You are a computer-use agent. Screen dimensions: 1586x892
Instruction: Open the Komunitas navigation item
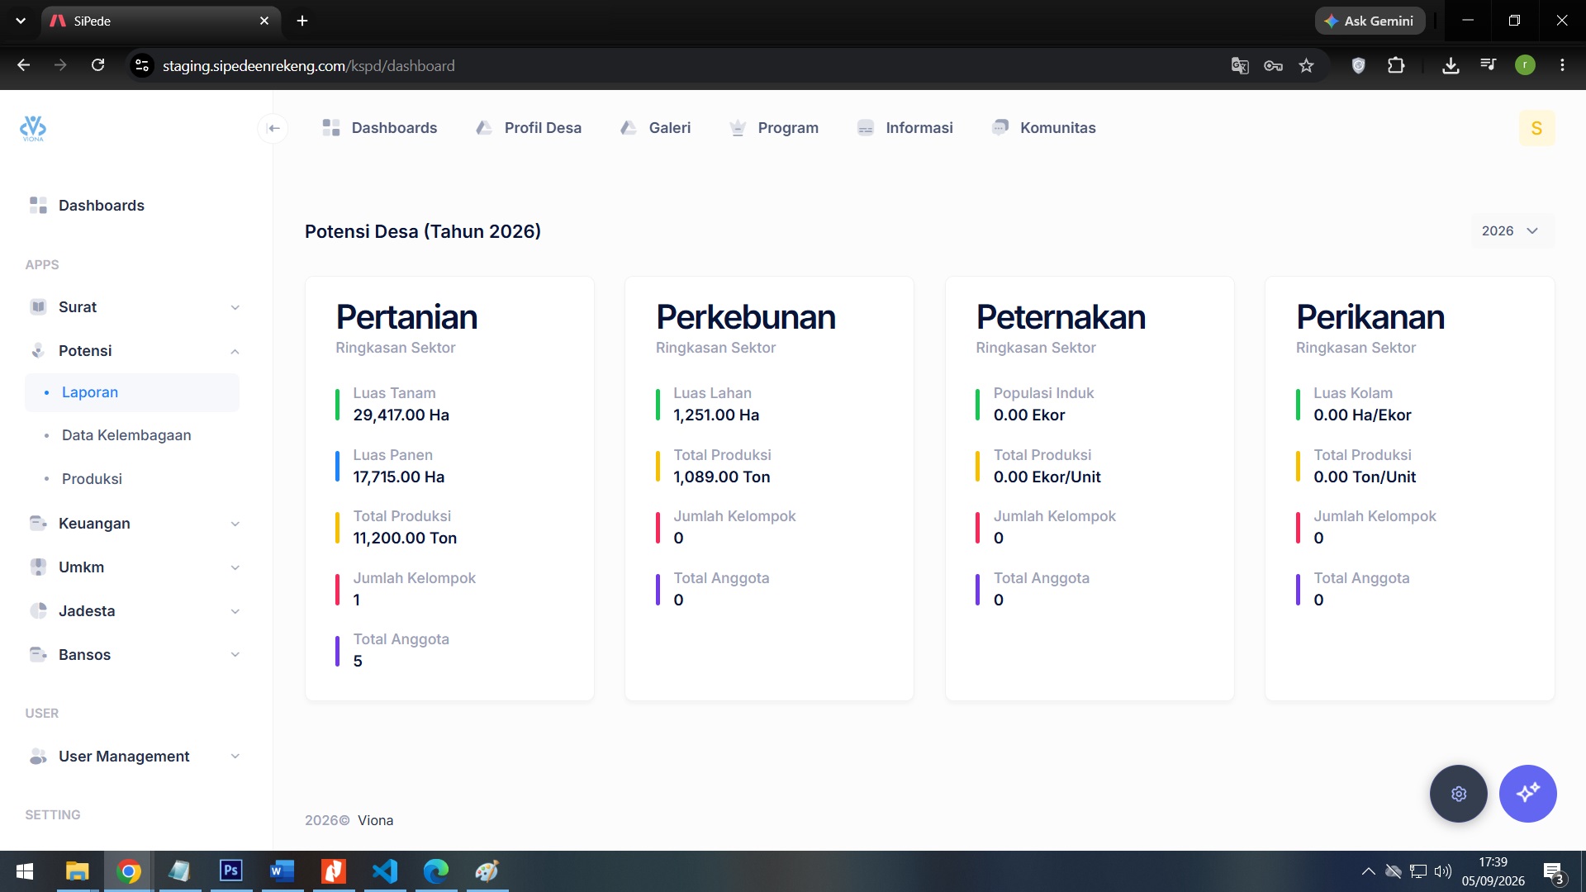[x=1043, y=128]
